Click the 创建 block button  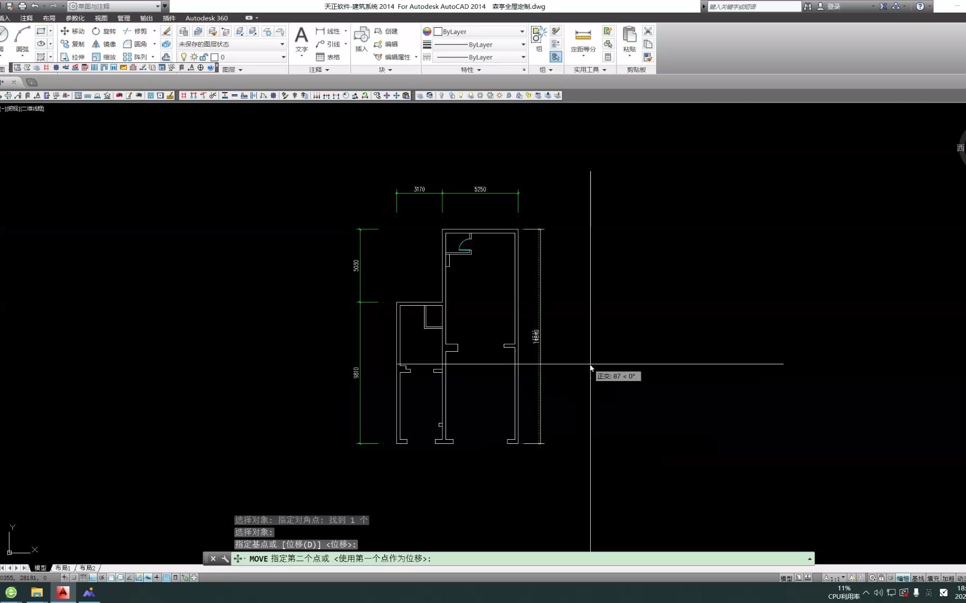(386, 31)
